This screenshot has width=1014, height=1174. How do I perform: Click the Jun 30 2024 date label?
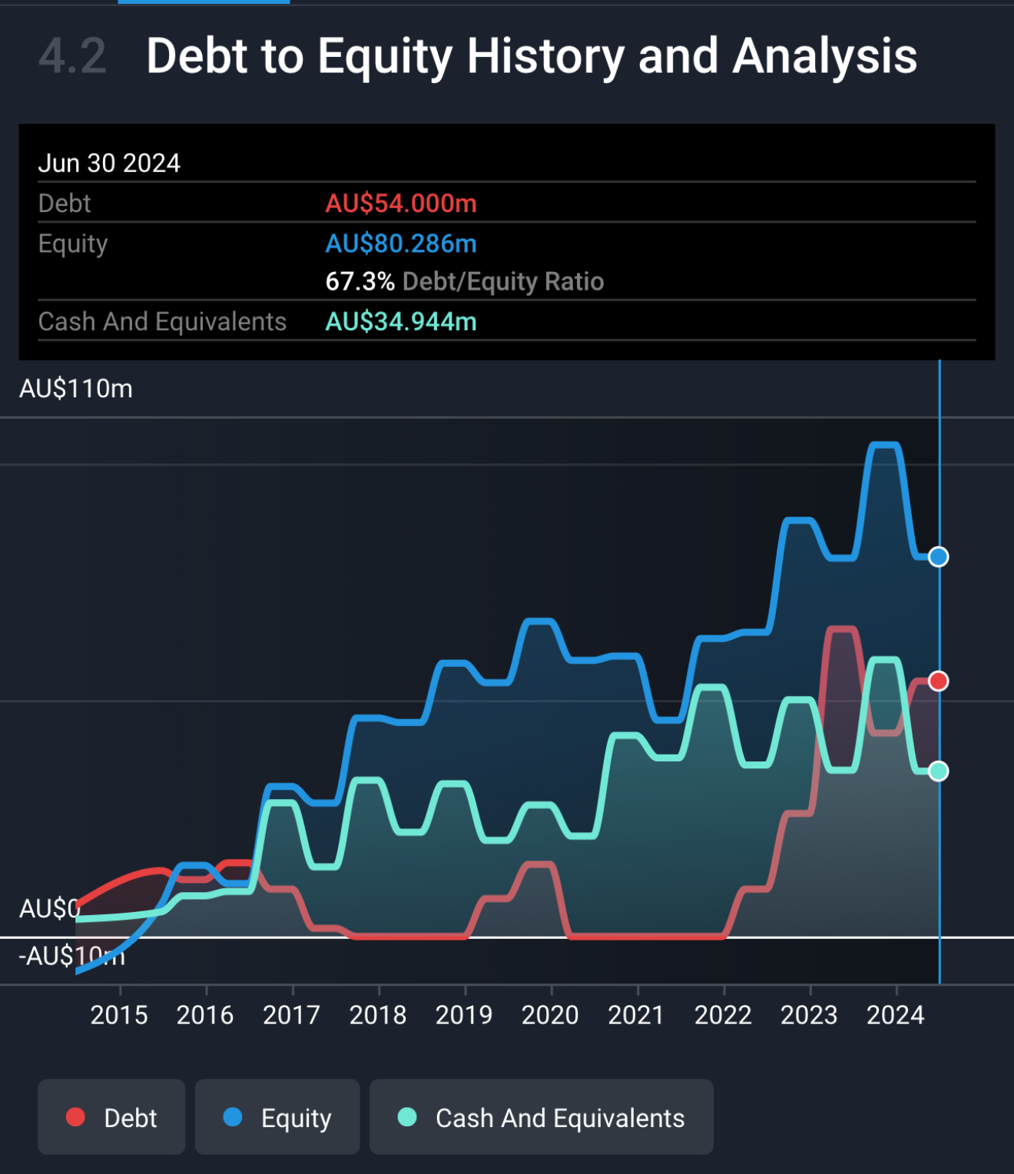109,163
